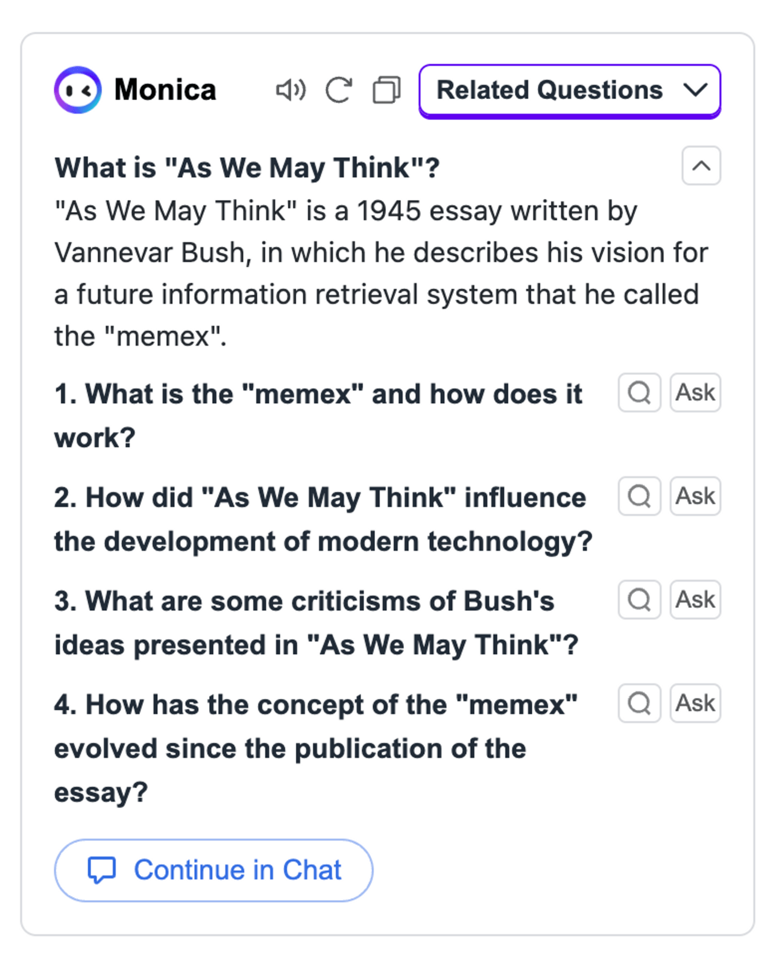The image size is (779, 964).
Task: Ask how the essay influenced modern technology
Action: [695, 497]
